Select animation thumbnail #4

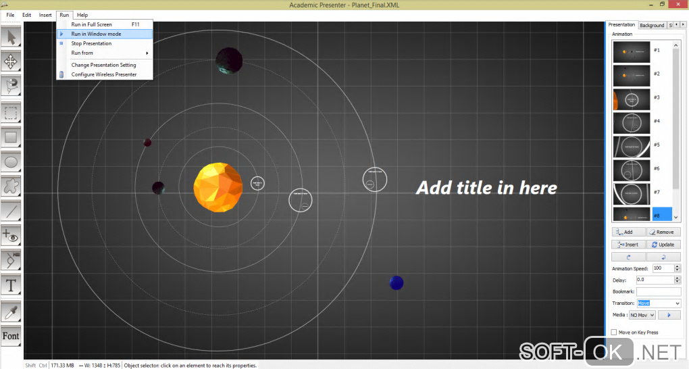[632, 123]
